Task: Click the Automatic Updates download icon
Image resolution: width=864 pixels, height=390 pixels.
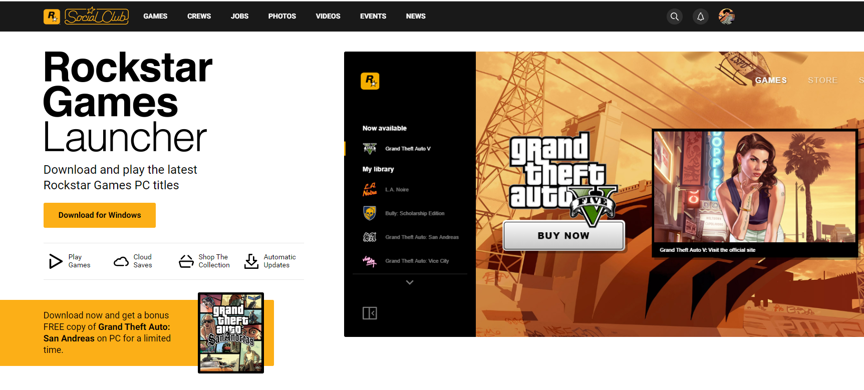Action: (251, 261)
